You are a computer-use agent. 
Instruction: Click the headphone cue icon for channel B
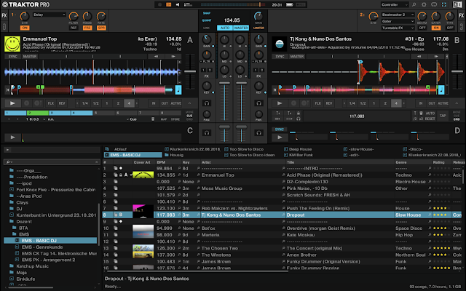coord(259,103)
